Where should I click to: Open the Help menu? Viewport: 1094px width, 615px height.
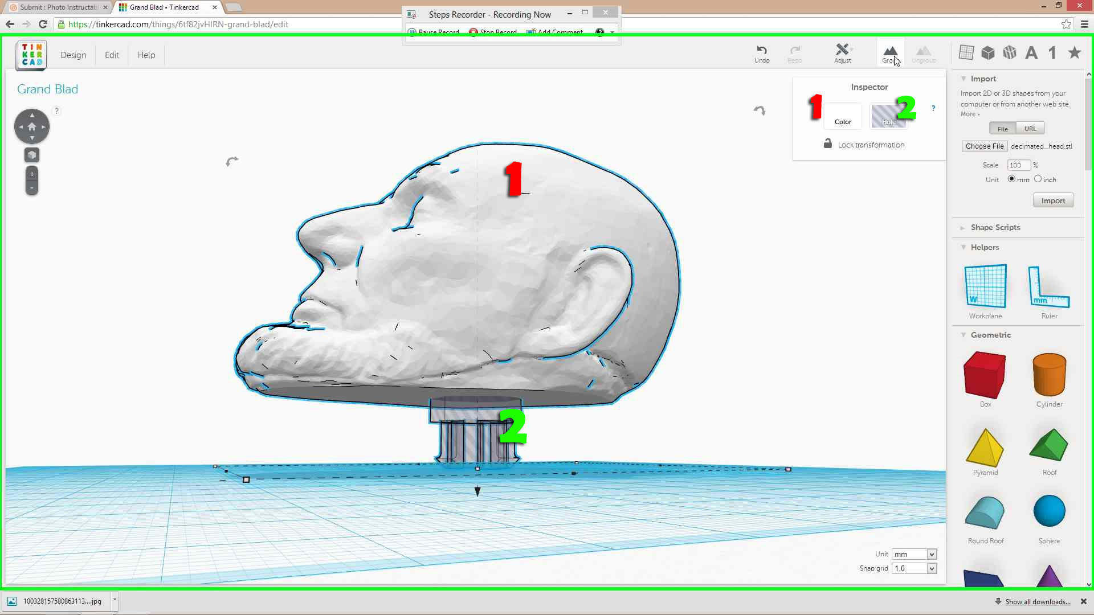coord(146,55)
